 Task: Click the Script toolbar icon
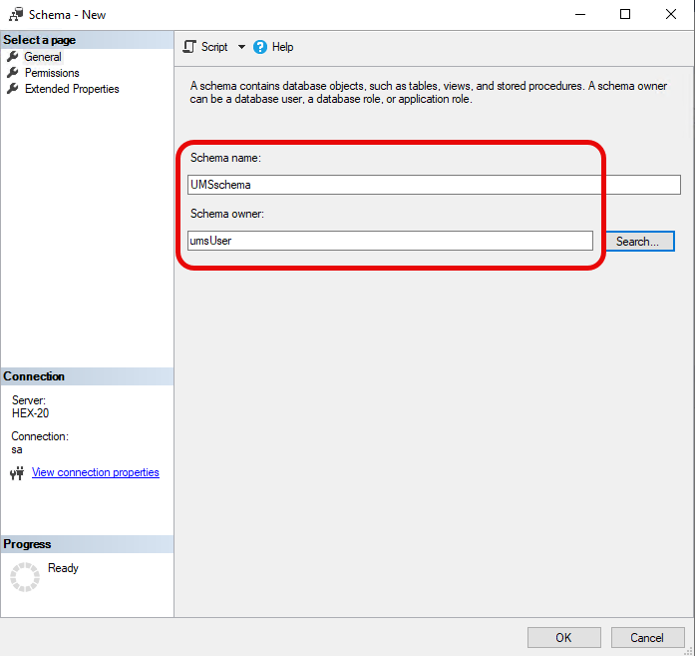click(189, 47)
